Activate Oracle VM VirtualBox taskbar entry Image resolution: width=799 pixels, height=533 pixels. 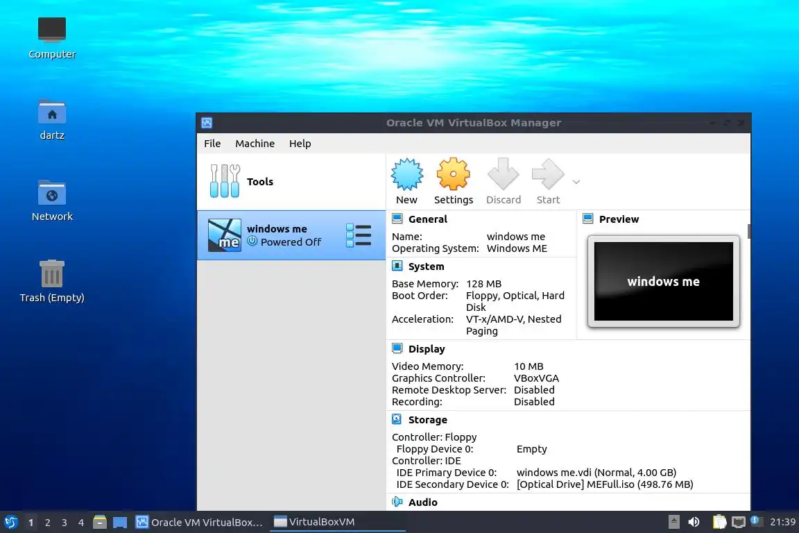[x=199, y=523]
